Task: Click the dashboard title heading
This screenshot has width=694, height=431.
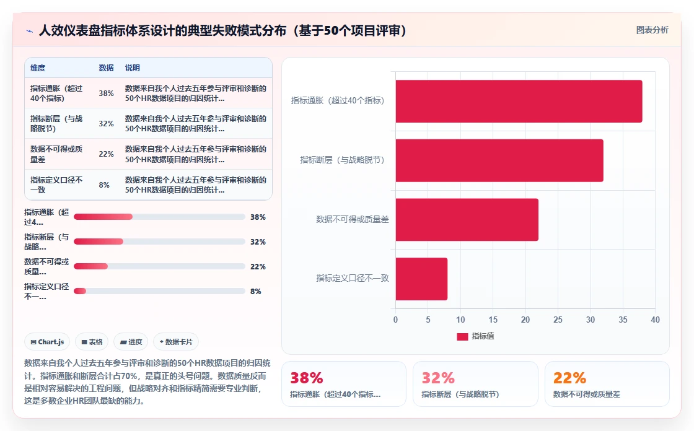Action: pyautogui.click(x=222, y=30)
